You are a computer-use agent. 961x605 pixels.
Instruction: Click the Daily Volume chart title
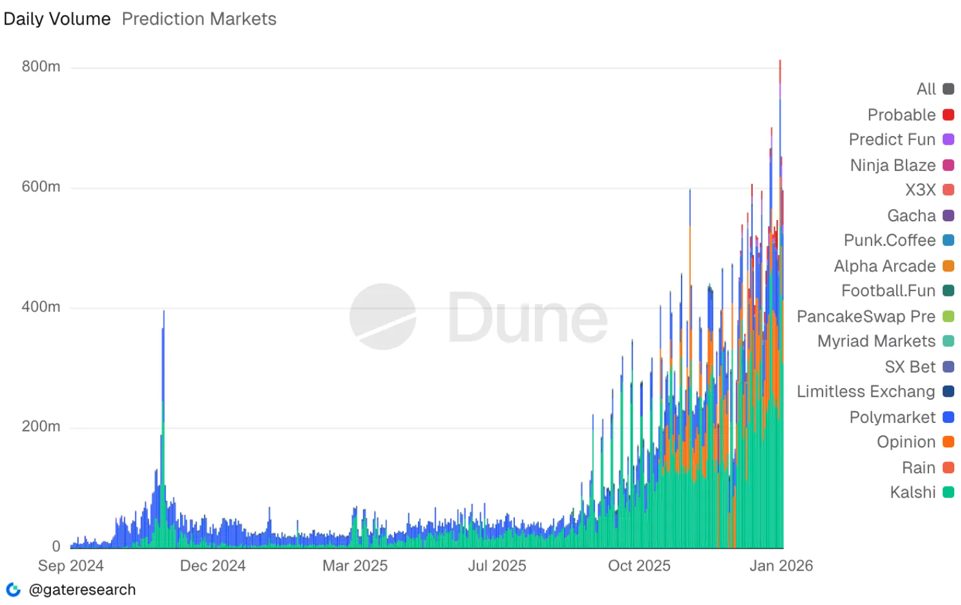click(57, 19)
